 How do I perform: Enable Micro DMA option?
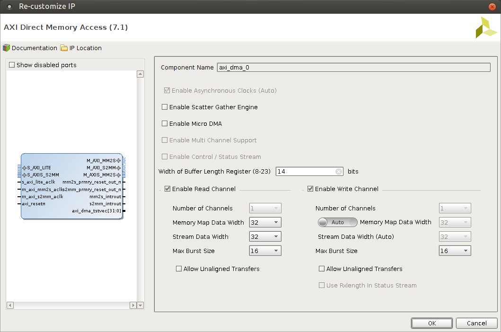coord(165,123)
